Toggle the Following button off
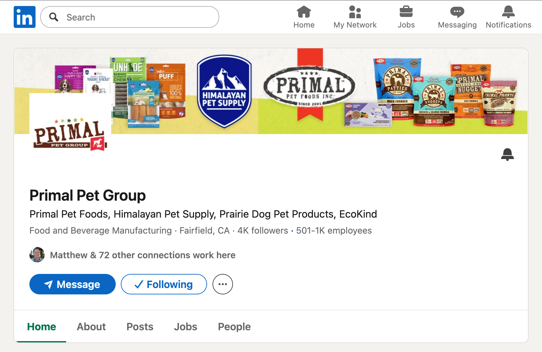The width and height of the screenshot is (542, 352). pos(164,284)
